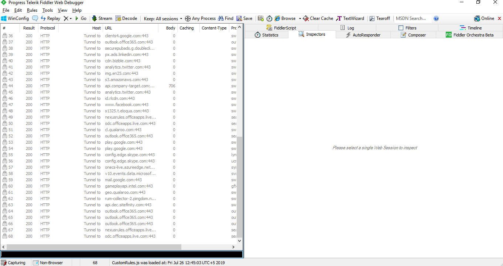Expand the Browse dropdown arrow
The height and width of the screenshot is (266, 503).
(x=300, y=18)
